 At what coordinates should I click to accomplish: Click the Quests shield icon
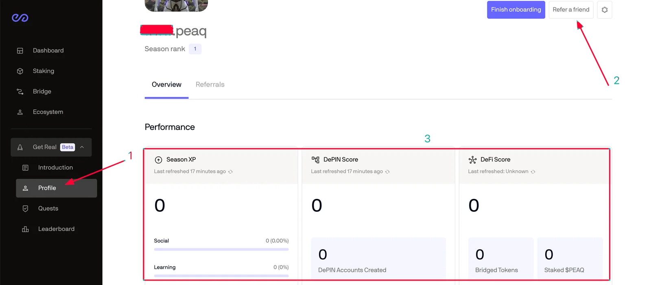(x=25, y=209)
